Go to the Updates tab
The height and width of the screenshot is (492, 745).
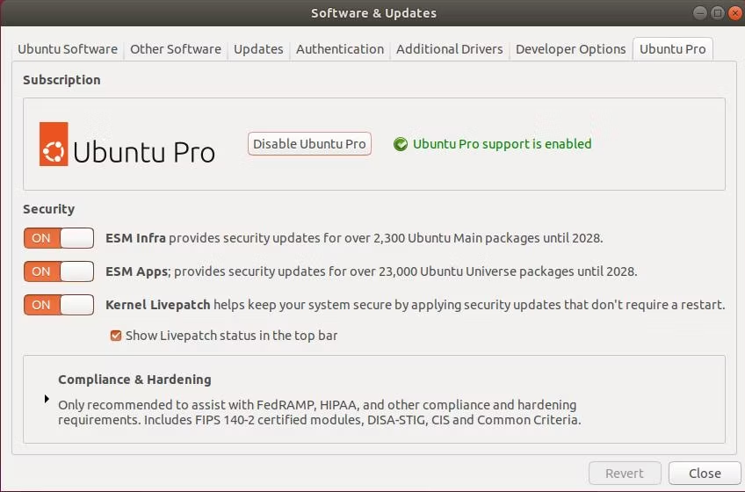coord(258,49)
